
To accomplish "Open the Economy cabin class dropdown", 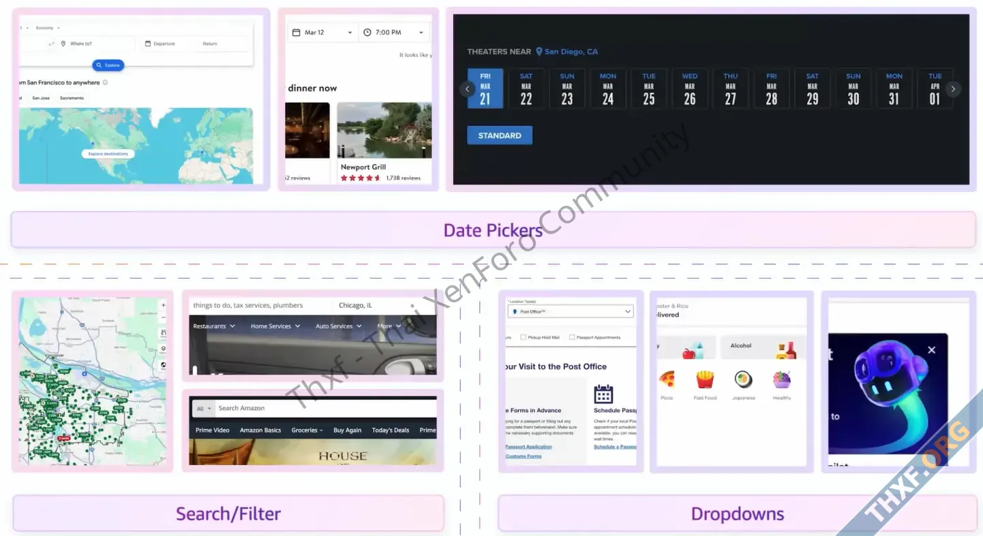I will pyautogui.click(x=47, y=28).
